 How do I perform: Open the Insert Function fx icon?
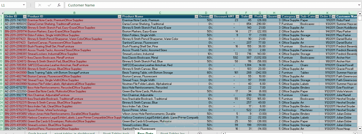tap(59, 5)
